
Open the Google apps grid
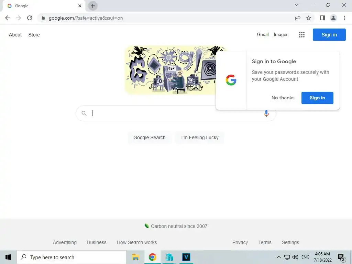pyautogui.click(x=302, y=35)
